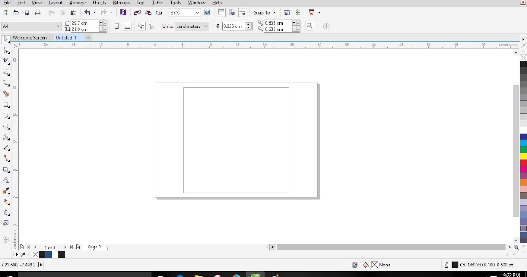The width and height of the screenshot is (527, 277).
Task: Select the Interactive Fill tool
Action: [6, 202]
